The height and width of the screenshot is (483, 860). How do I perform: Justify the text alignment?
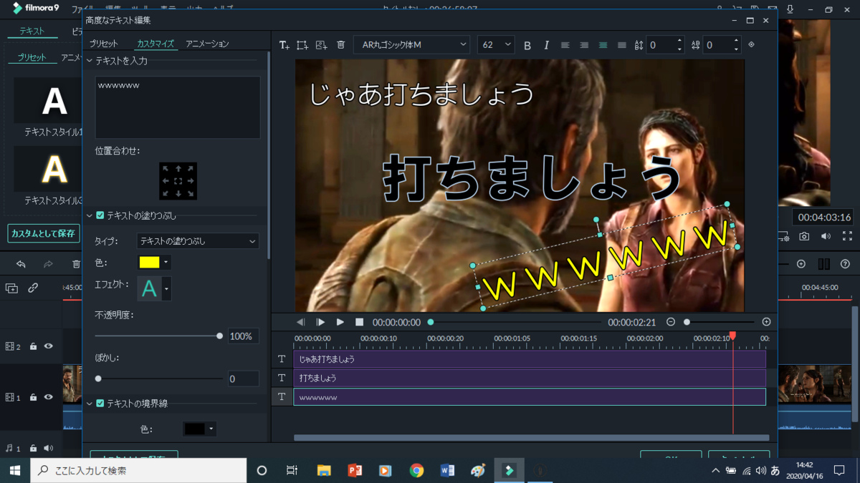pos(621,45)
